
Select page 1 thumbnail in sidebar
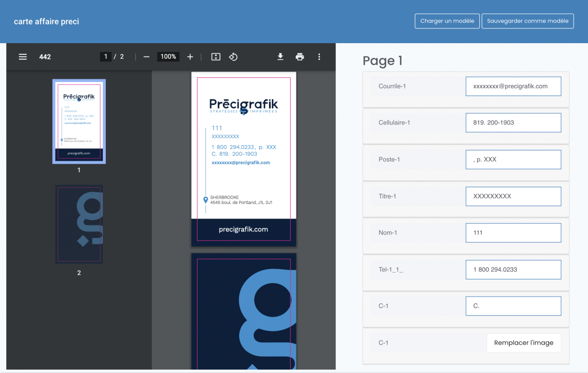(x=79, y=121)
